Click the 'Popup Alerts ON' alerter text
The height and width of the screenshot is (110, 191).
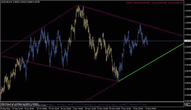point(159,3)
